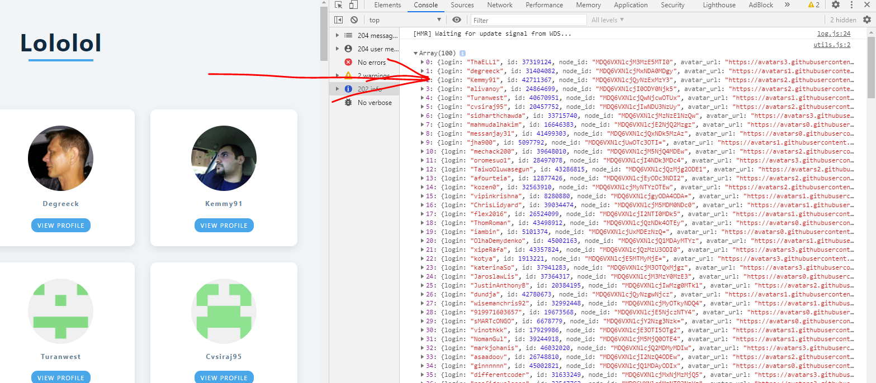
Task: Click the yellow warnings counter icon
Action: pyautogui.click(x=813, y=5)
